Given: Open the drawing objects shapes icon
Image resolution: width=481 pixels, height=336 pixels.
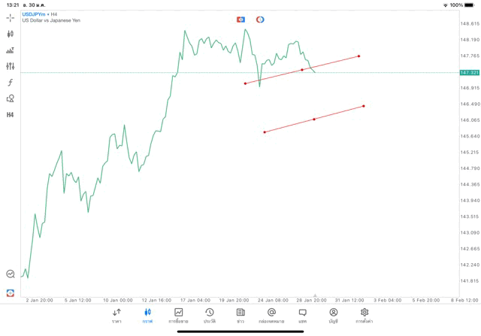Looking at the screenshot, I should (10, 98).
